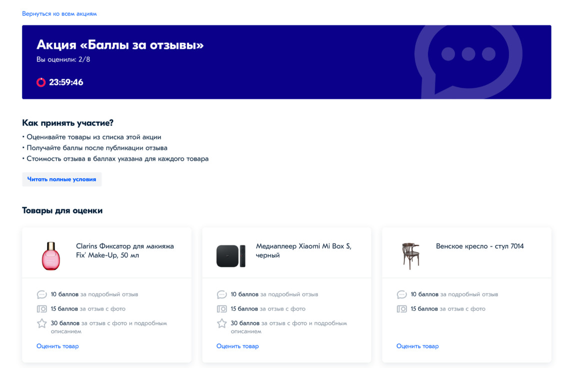Click «Оценить товар» for Xiaomi Mi Box S
567x368 pixels.
[x=237, y=346]
